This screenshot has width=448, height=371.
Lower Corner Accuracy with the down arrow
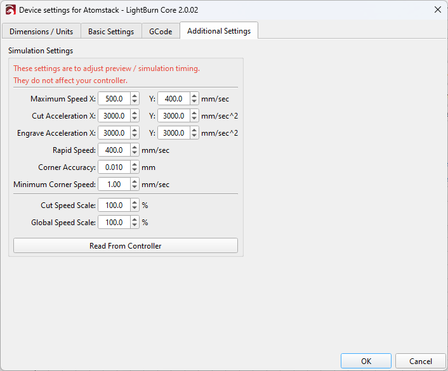tap(135, 170)
